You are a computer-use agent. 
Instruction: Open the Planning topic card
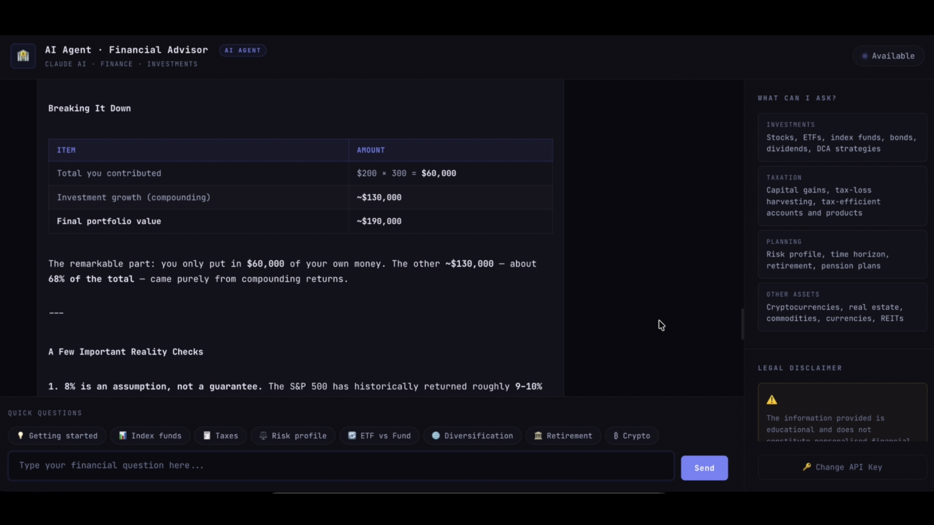pyautogui.click(x=842, y=254)
